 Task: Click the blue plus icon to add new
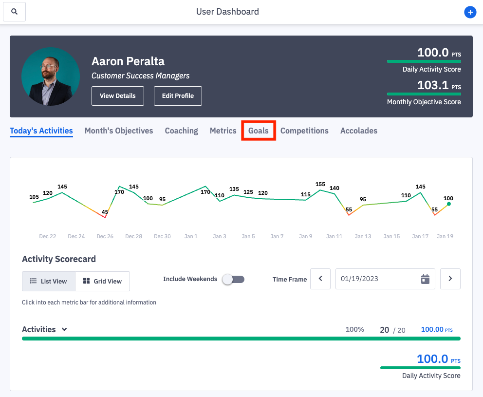click(x=470, y=12)
